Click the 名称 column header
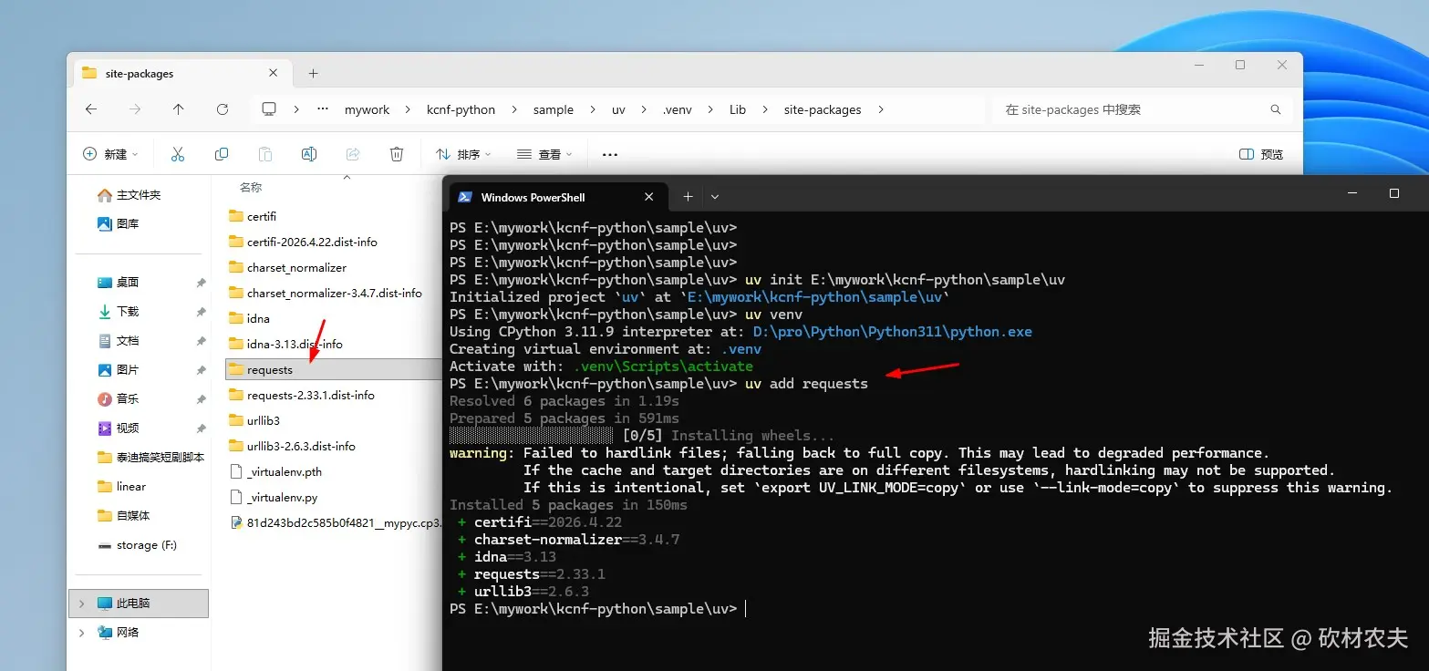 tap(251, 187)
